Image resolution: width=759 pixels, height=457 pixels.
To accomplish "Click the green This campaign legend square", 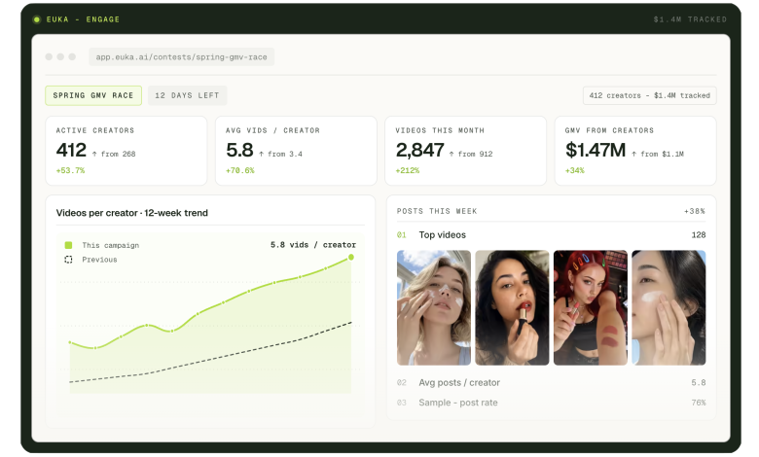I will click(68, 245).
